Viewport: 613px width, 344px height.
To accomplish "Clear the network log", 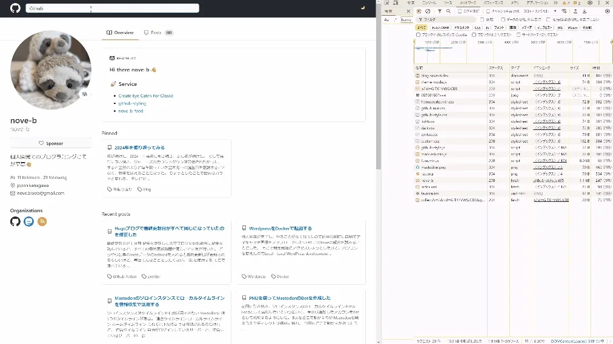I will 428,11.
